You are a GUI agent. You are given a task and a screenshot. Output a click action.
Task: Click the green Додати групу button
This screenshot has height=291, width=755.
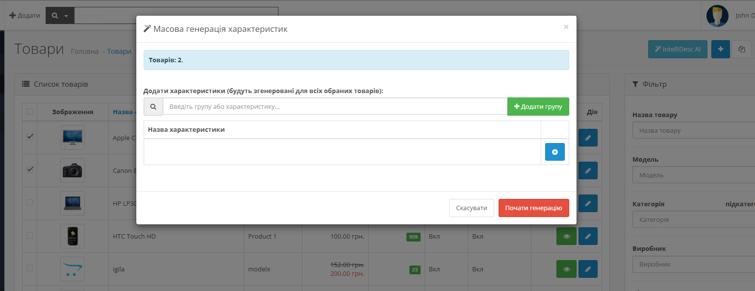tap(538, 106)
